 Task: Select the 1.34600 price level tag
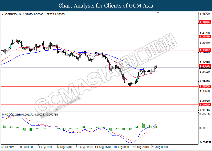[205, 104]
